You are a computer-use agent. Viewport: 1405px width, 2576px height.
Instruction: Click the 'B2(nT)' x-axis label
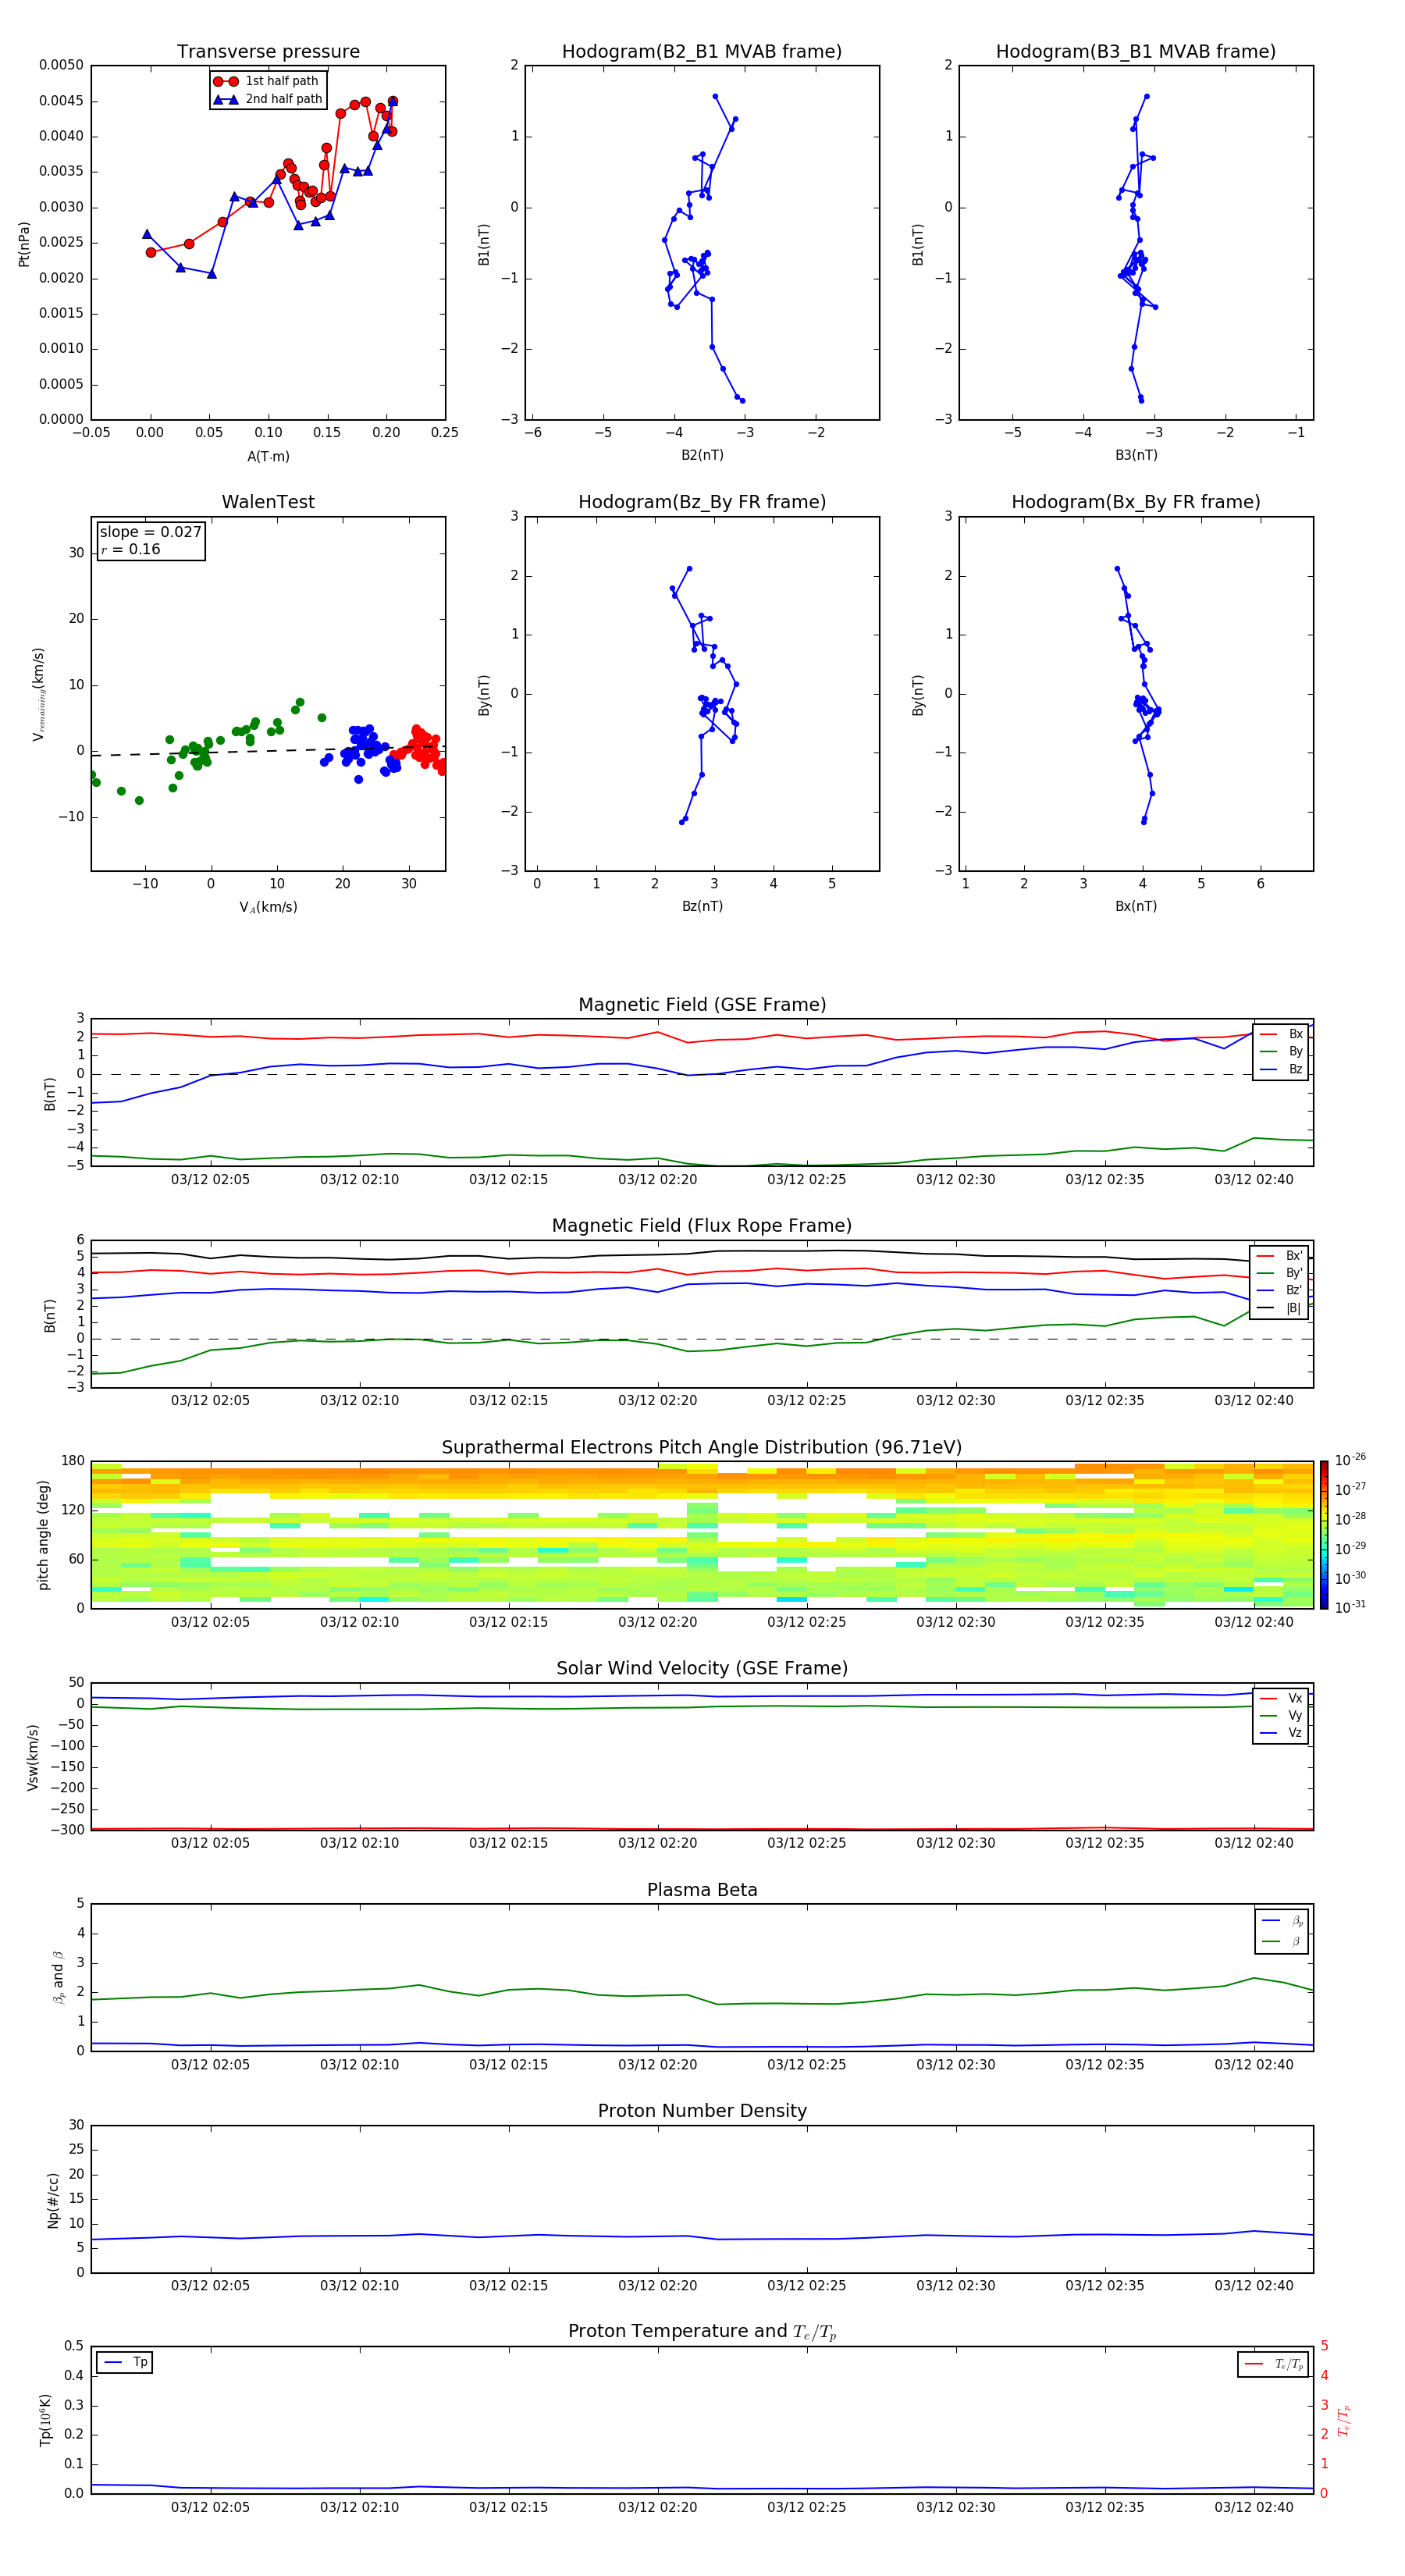tap(702, 455)
